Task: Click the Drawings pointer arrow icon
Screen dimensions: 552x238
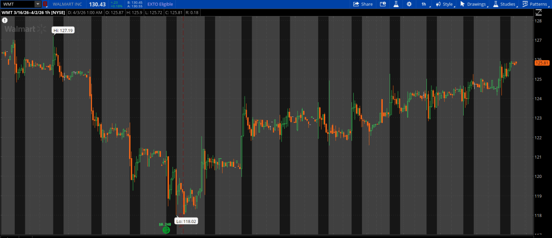Action: [x=463, y=4]
